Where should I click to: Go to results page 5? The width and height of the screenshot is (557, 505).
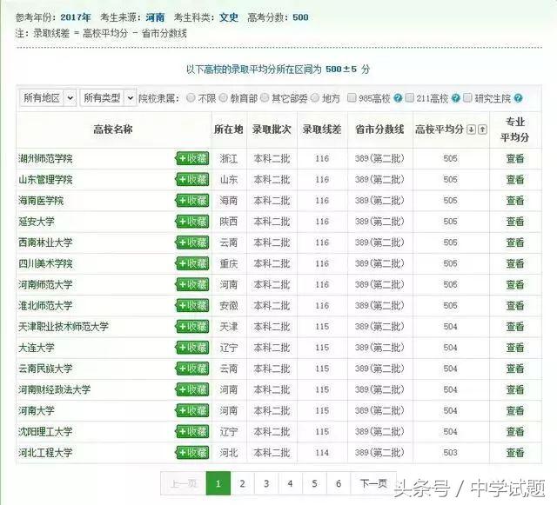point(314,483)
